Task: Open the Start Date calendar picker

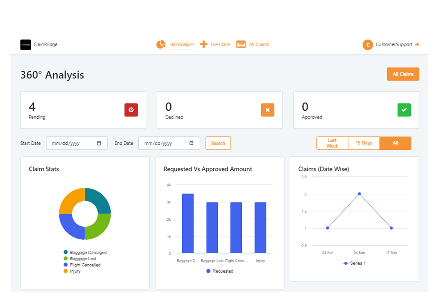Action: (99, 143)
